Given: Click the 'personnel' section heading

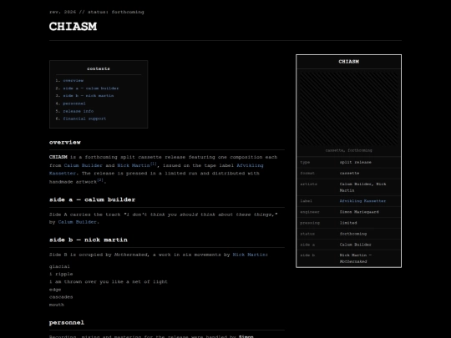Looking at the screenshot, I should click(x=67, y=323).
